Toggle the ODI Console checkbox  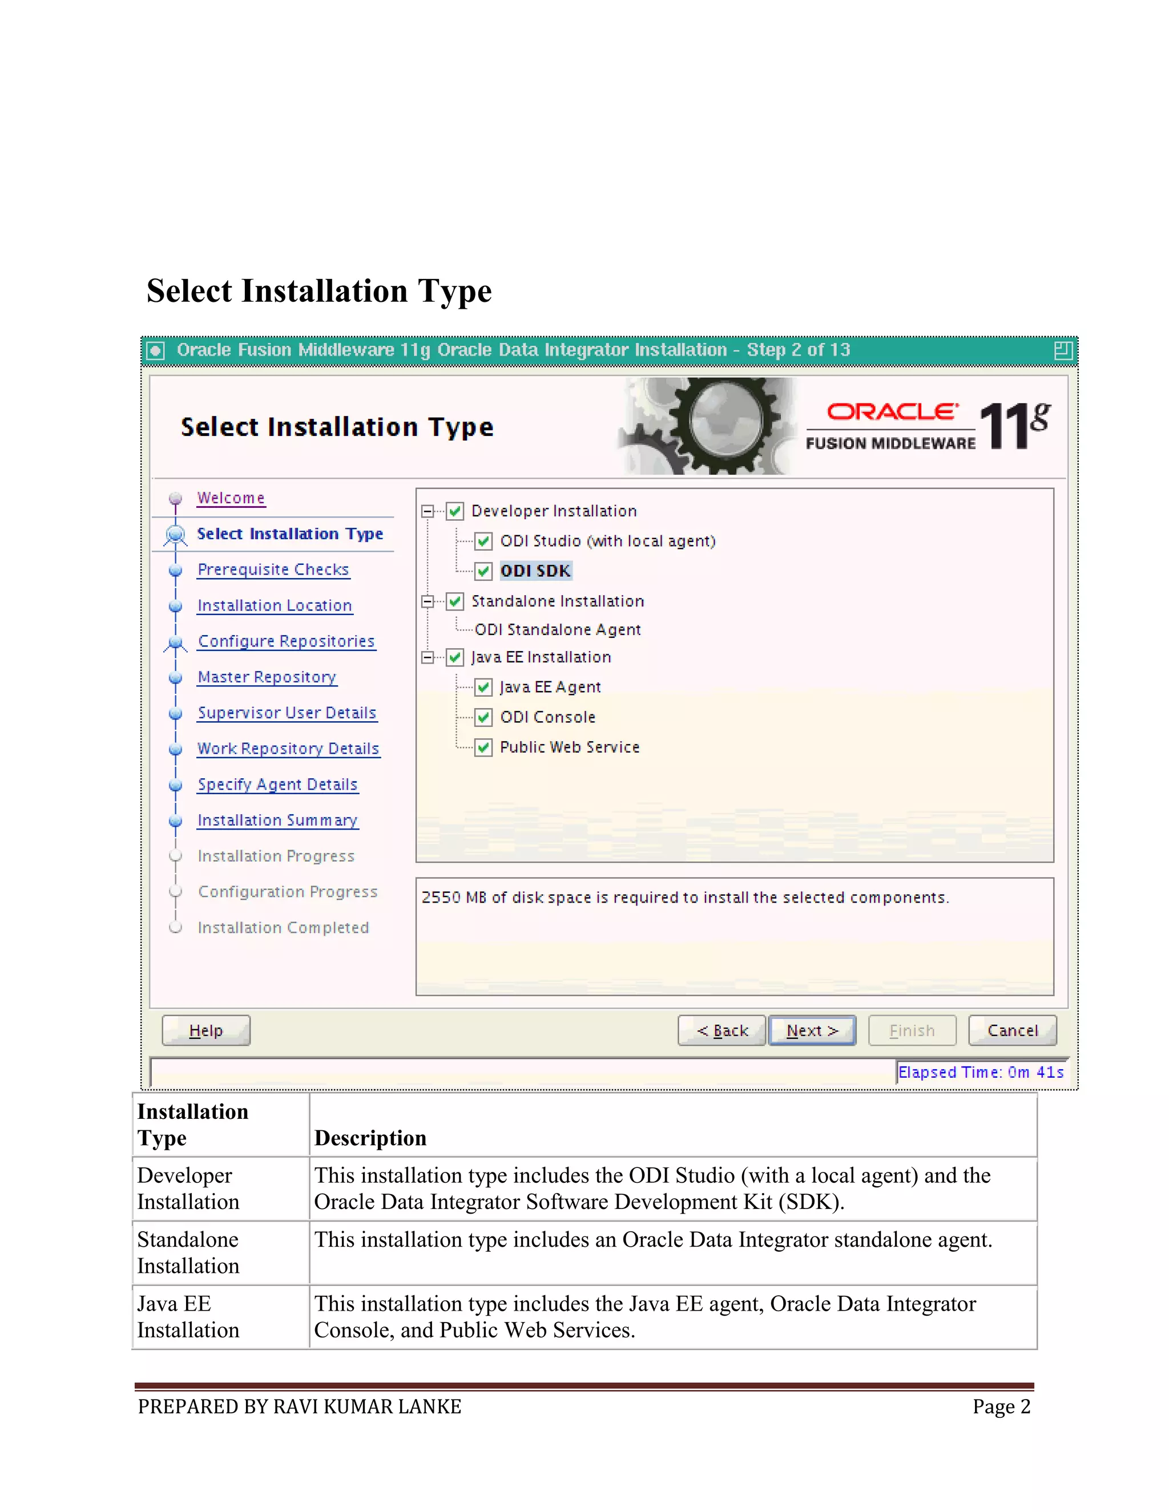click(x=483, y=717)
